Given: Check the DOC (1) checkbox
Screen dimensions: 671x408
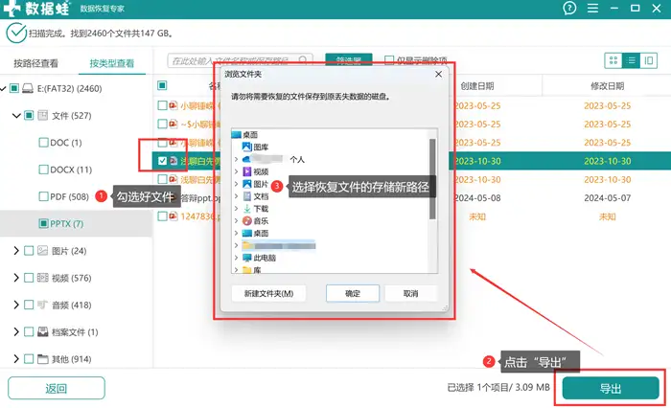Looking at the screenshot, I should [x=43, y=143].
